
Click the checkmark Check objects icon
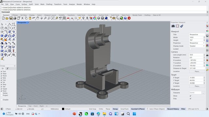tap(9, 55)
